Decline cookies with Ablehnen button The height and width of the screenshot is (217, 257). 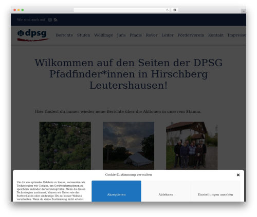pos(166,191)
